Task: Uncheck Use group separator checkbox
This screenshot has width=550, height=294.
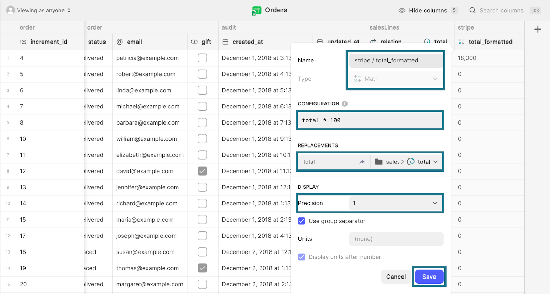Action: click(x=301, y=221)
